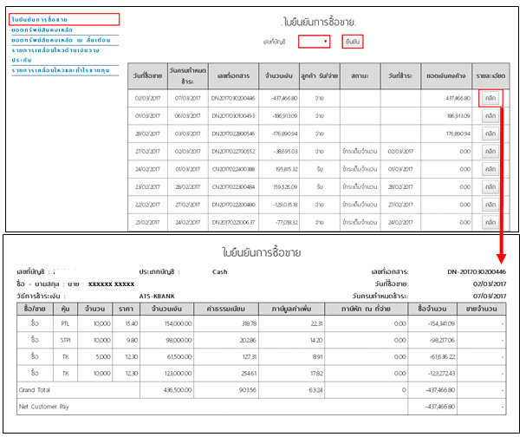Select ภาษีหัก ณ ที่จ่าย column header
Image resolution: width=526 pixels, height=437 pixels.
click(x=366, y=309)
